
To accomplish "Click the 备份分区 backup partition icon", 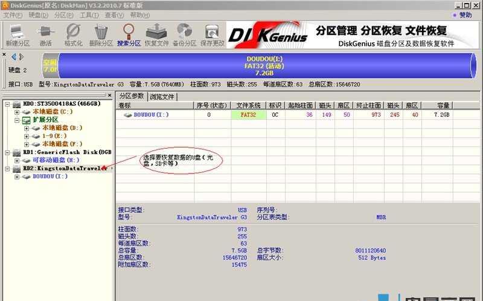I will (184, 35).
